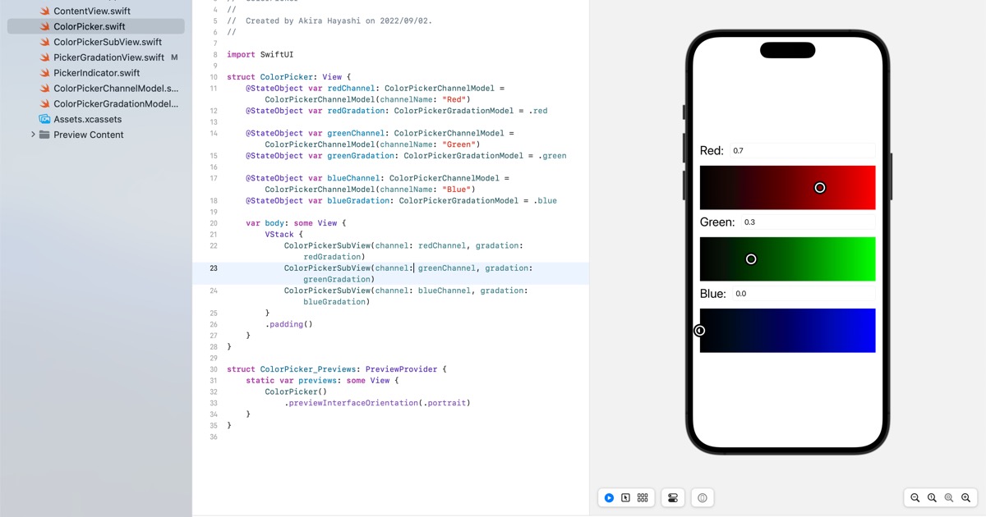Screen dimensions: 986x517
Task: Click the '.green' value on line 15
Action: click(552, 156)
